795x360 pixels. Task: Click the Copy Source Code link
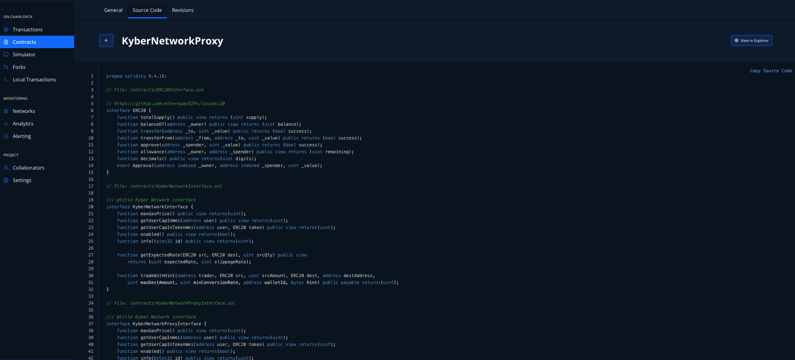771,71
